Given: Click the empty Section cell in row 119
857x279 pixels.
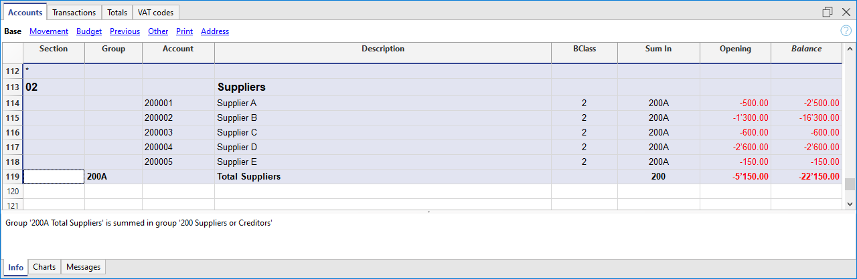Looking at the screenshot, I should pos(54,177).
